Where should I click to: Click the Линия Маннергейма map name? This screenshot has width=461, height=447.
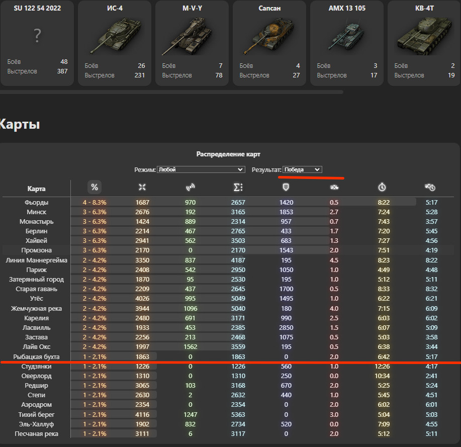(x=37, y=260)
